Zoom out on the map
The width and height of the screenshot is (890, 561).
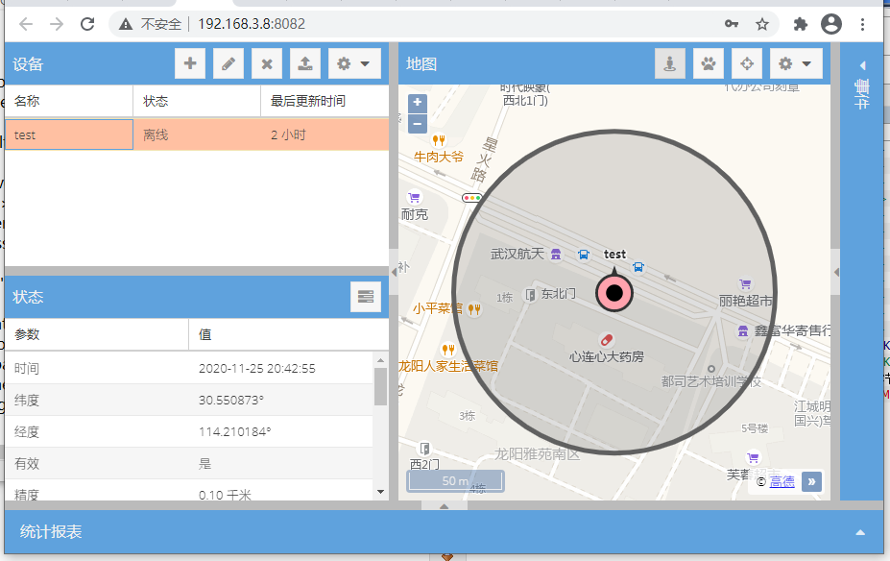(x=418, y=123)
